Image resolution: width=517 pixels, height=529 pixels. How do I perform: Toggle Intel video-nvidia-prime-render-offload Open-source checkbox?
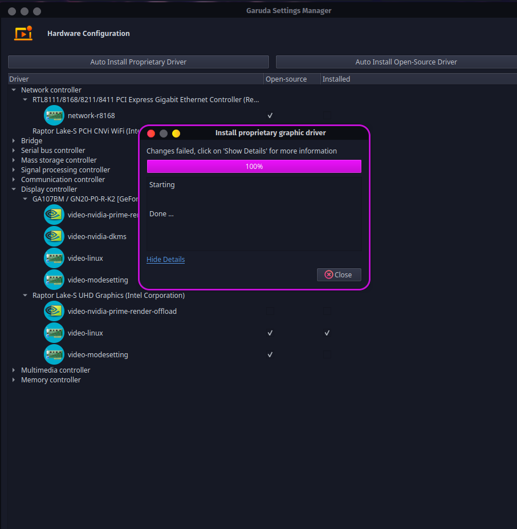tap(270, 311)
